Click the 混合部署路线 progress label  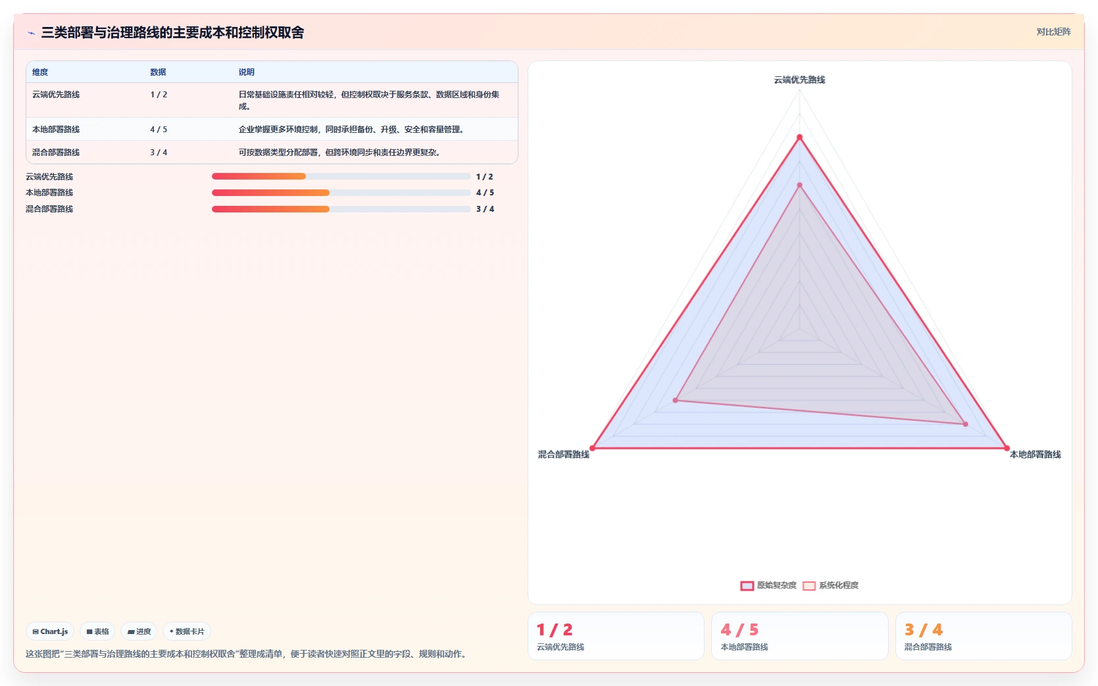pyautogui.click(x=49, y=209)
